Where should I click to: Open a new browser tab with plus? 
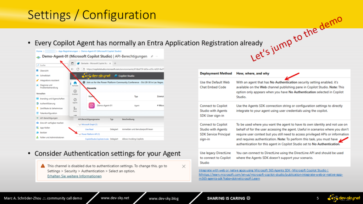(115, 63)
